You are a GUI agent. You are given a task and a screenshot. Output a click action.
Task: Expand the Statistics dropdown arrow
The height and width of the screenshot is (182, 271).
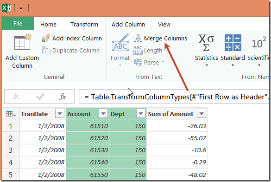(207, 65)
